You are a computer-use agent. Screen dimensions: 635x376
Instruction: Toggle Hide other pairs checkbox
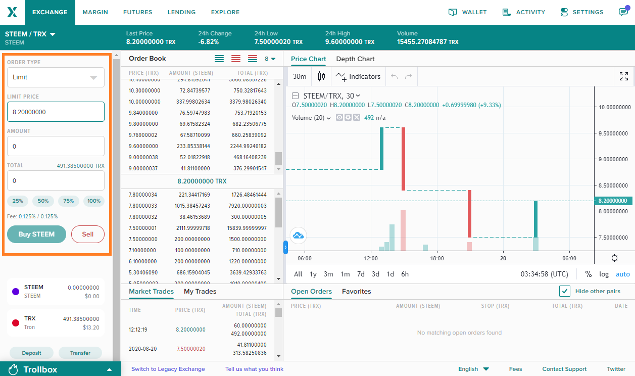tap(565, 291)
